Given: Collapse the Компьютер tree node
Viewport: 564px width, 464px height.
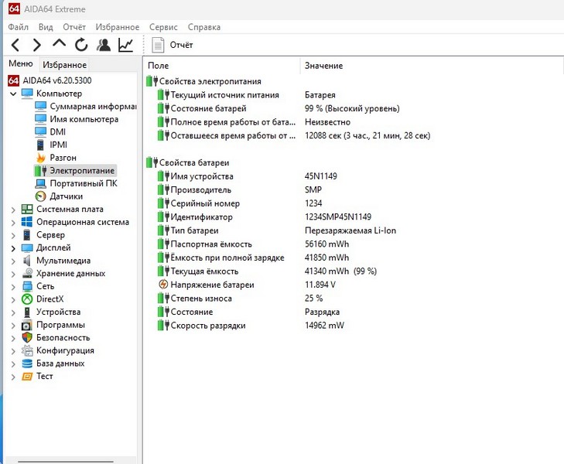Looking at the screenshot, I should (x=13, y=94).
